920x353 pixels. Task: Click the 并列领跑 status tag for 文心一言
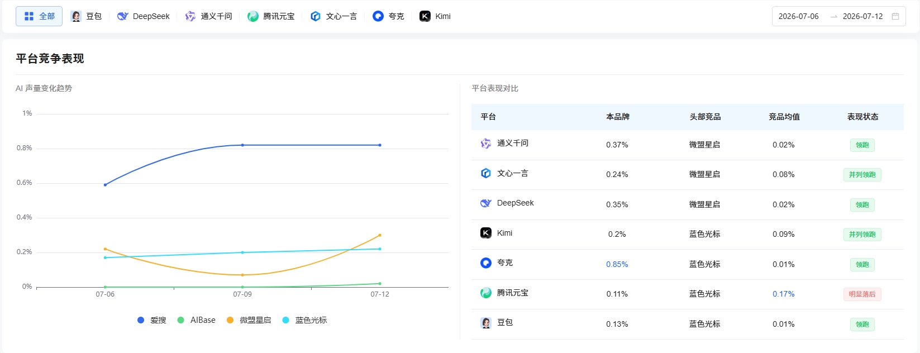pos(862,175)
